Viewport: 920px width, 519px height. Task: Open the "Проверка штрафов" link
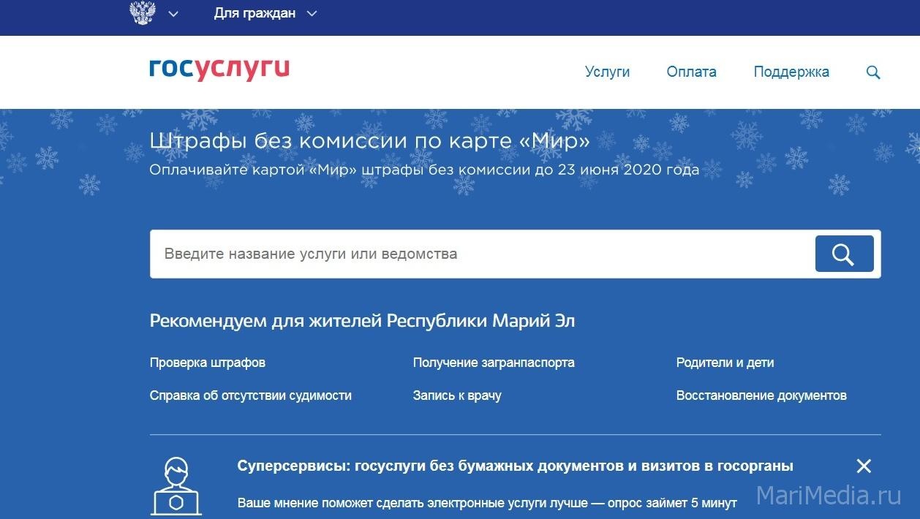(x=208, y=363)
